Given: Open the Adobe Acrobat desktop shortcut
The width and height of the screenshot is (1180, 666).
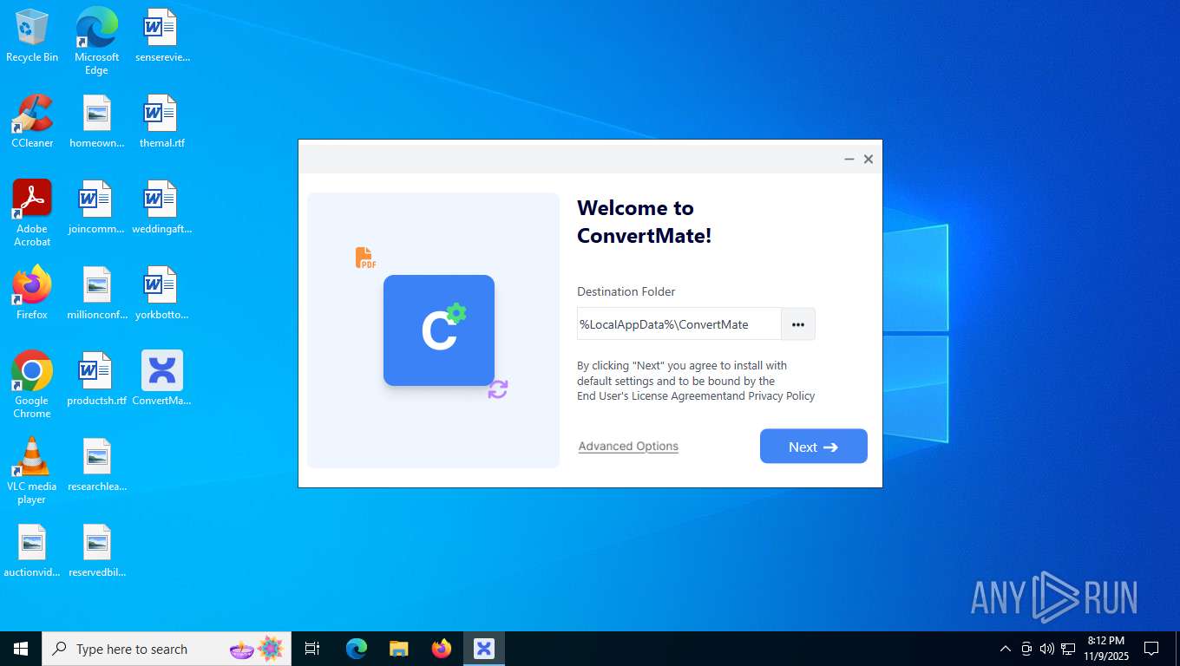Looking at the screenshot, I should point(32,213).
